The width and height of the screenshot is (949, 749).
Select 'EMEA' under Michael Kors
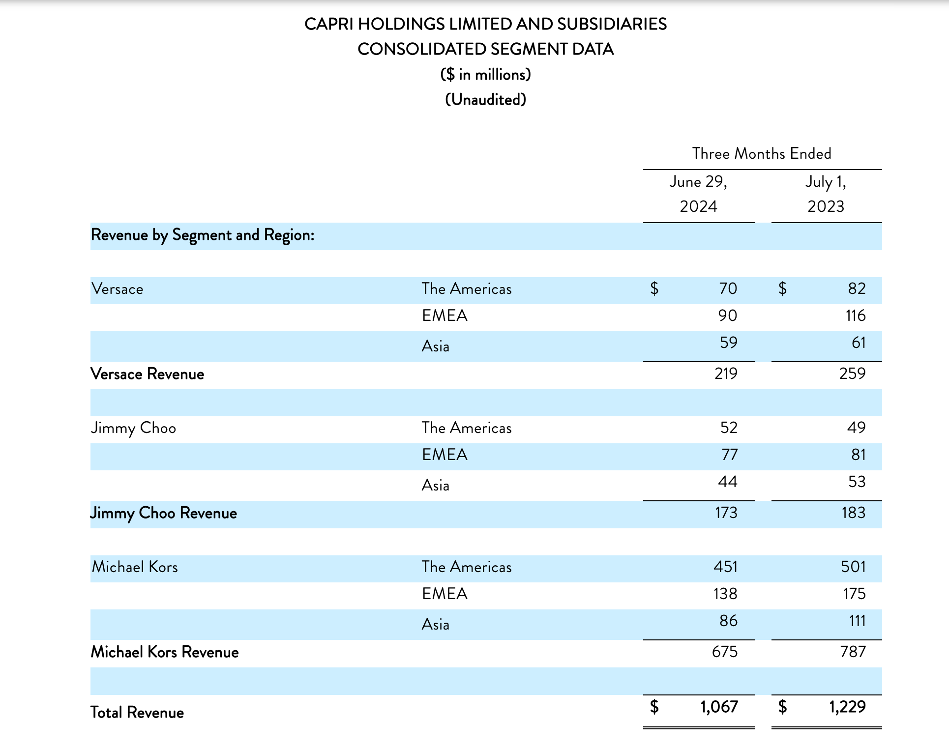tap(445, 594)
